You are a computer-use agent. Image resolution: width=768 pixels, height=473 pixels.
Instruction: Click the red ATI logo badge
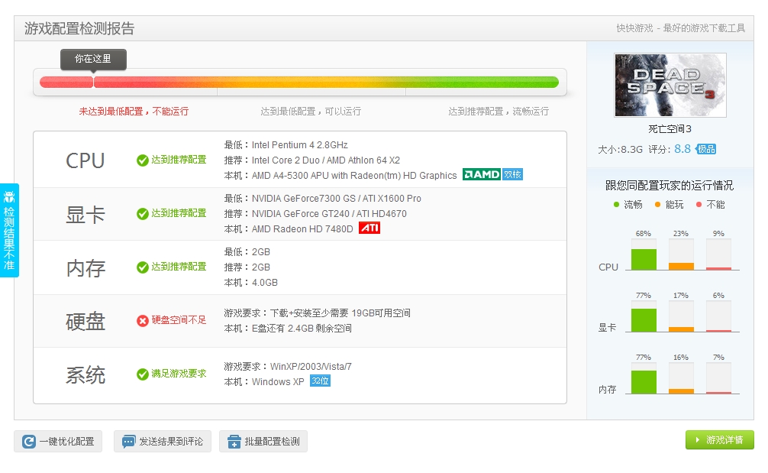(x=369, y=228)
